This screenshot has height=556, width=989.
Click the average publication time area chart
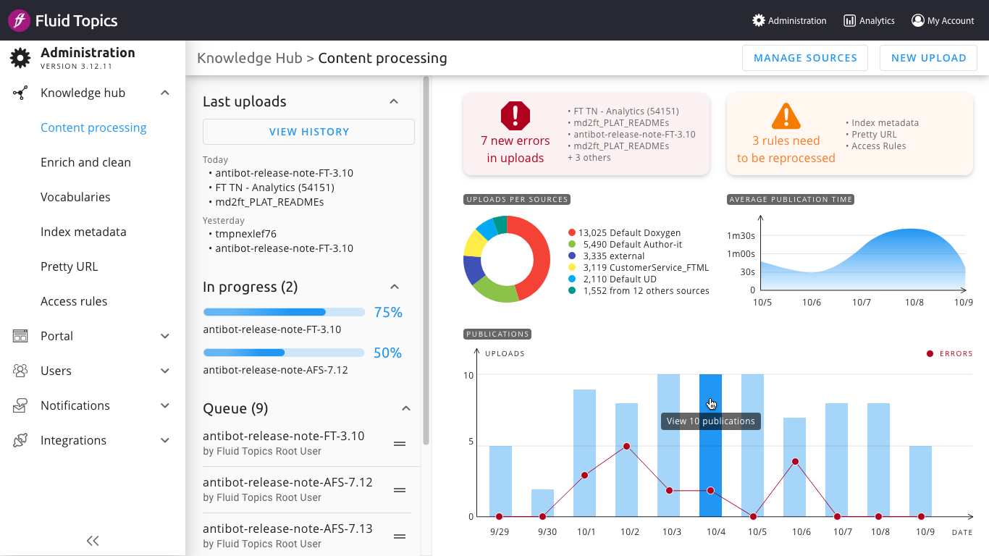862,260
